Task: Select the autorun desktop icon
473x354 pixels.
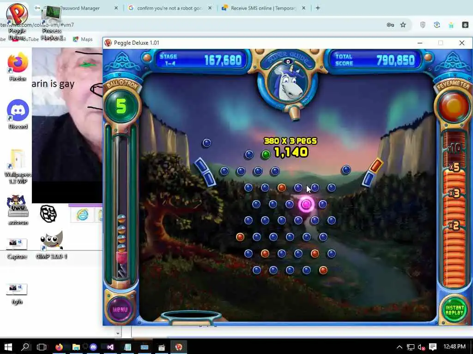Action: tap(18, 210)
